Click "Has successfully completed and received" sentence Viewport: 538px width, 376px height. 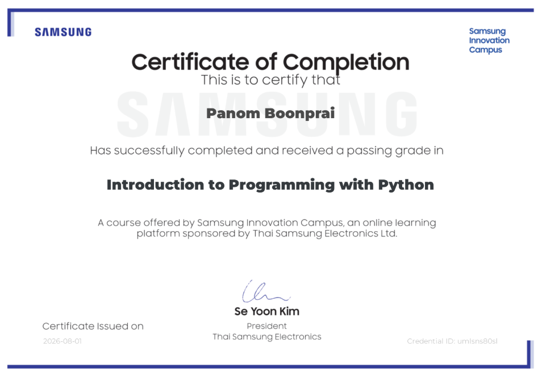tap(266, 151)
